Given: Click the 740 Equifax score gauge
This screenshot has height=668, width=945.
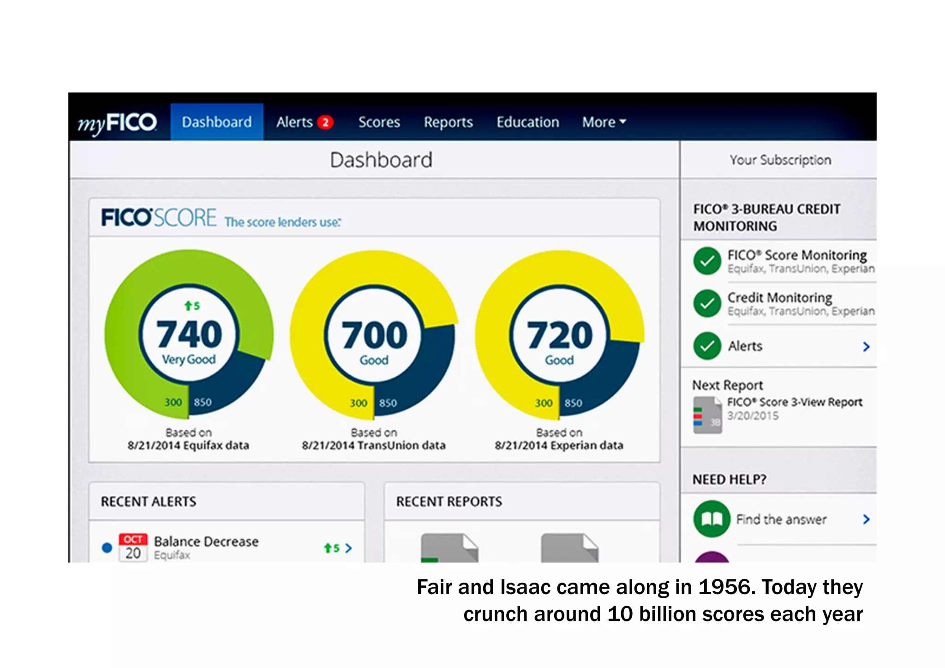Looking at the screenshot, I should [x=189, y=334].
